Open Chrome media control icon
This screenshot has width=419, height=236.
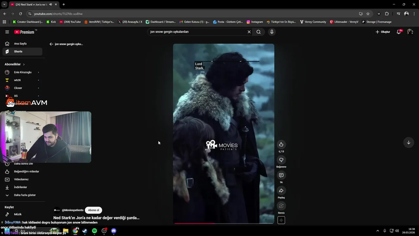pyautogui.click(x=398, y=14)
